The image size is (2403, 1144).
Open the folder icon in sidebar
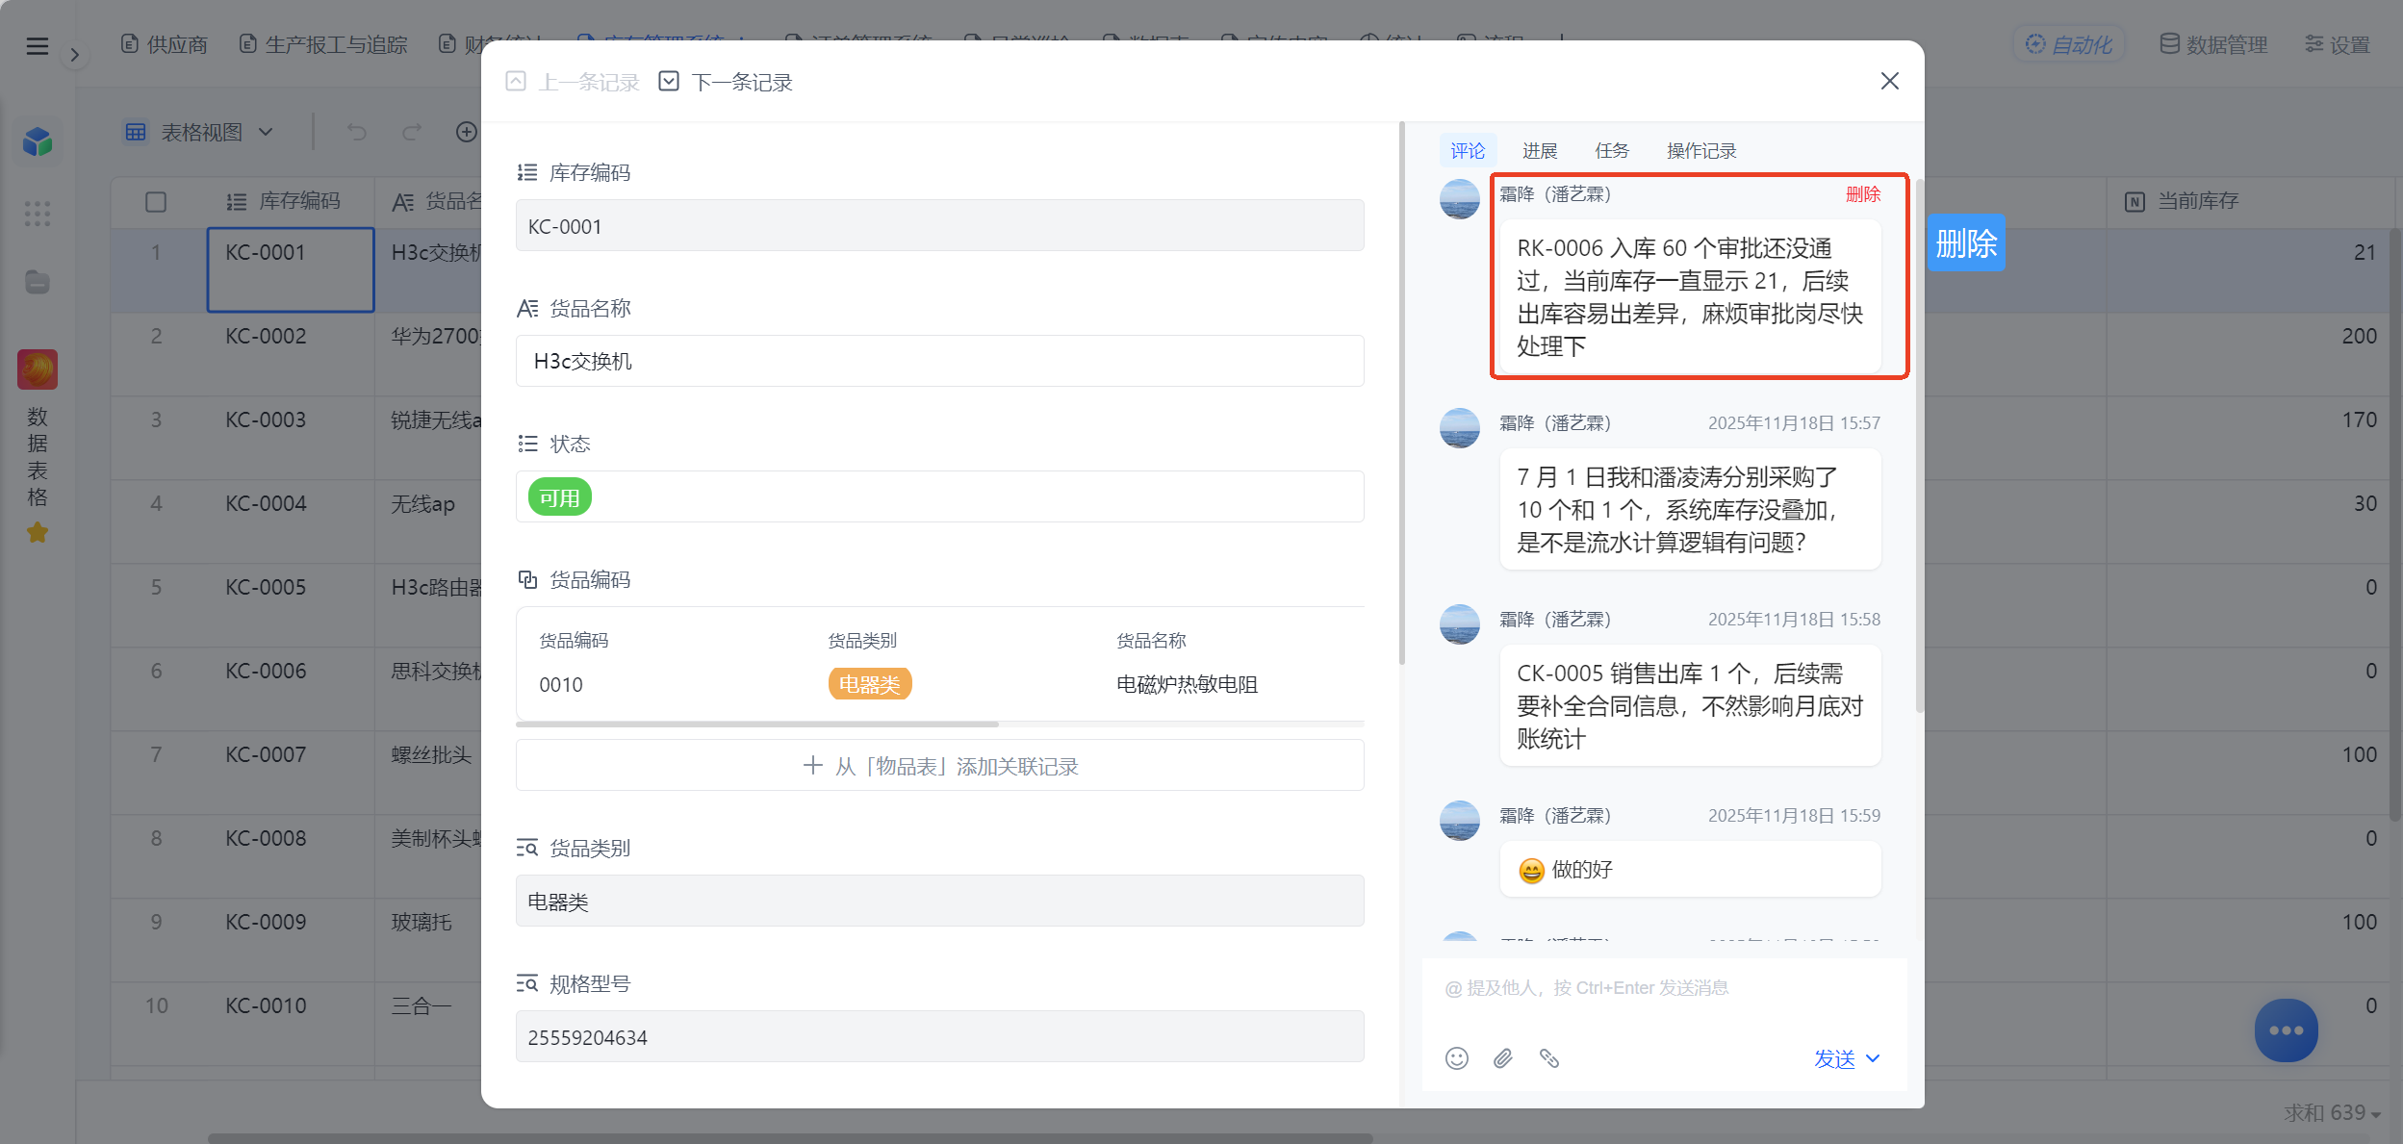pyautogui.click(x=38, y=282)
